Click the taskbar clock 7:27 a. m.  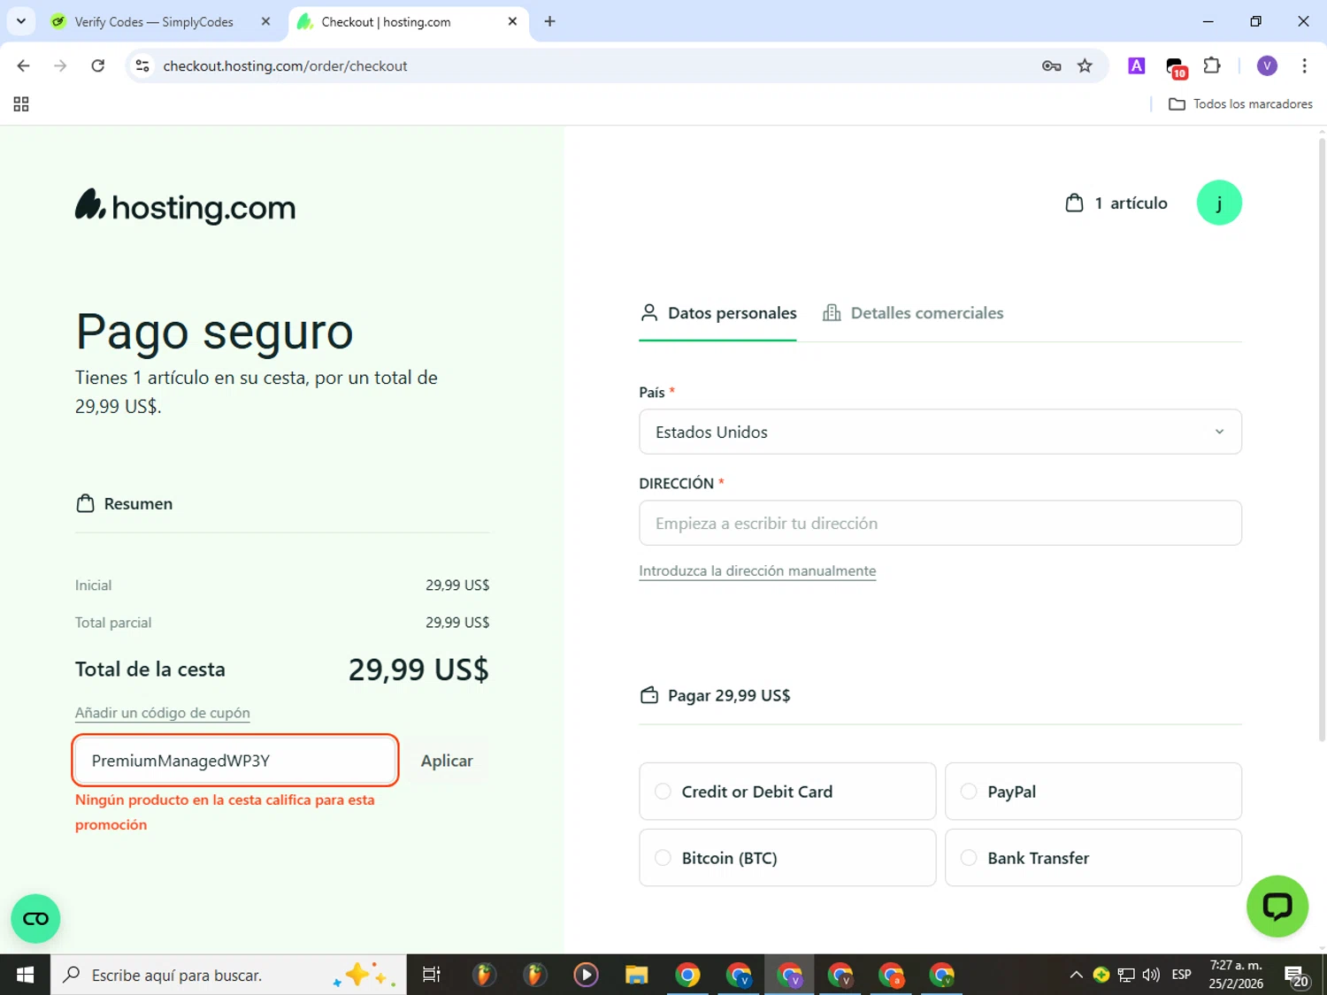1236,975
